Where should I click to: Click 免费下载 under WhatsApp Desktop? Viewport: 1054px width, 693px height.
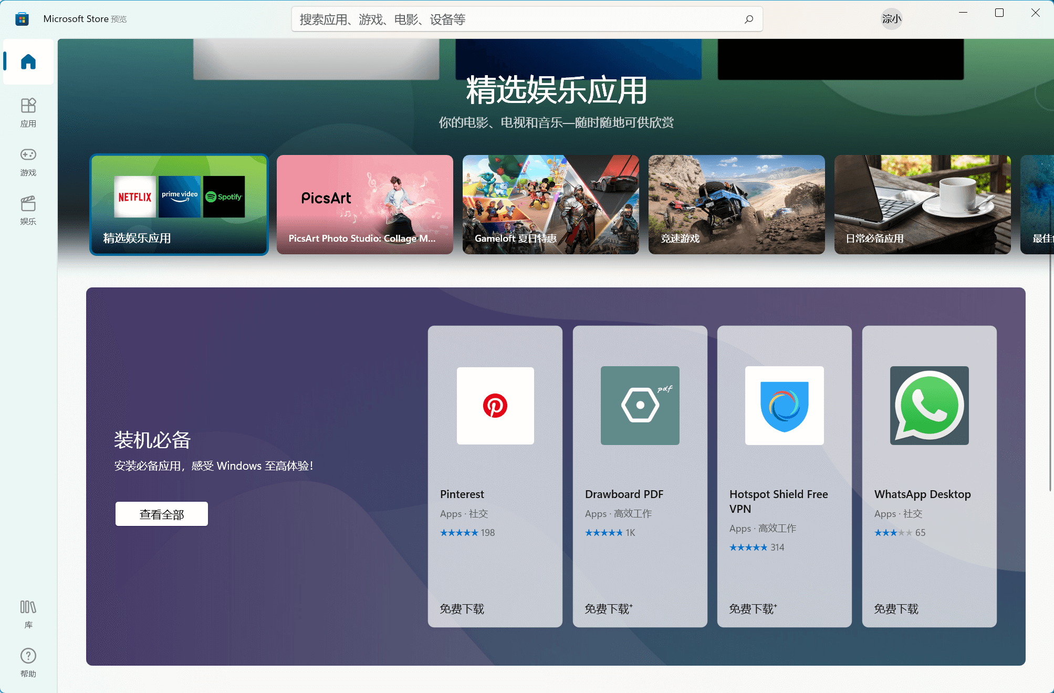pyautogui.click(x=896, y=608)
